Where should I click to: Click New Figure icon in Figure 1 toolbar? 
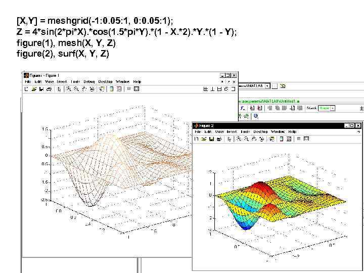click(26, 89)
